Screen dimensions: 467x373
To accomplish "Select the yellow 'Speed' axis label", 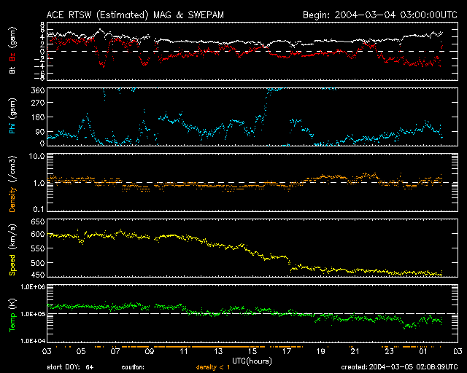I will (12, 264).
